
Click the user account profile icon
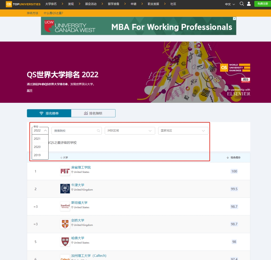click(249, 4)
